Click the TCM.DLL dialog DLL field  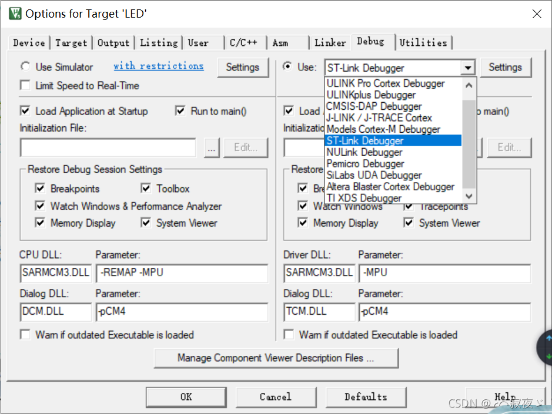coord(319,312)
